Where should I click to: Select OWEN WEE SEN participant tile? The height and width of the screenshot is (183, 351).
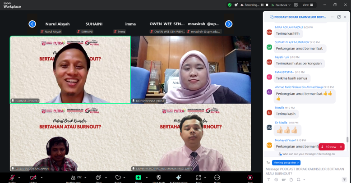[x=167, y=27]
